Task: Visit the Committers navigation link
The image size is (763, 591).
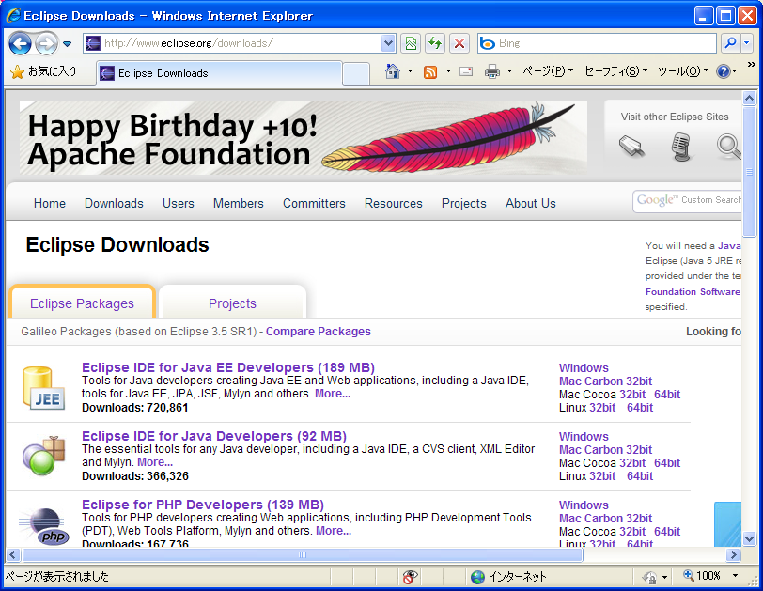Action: click(315, 203)
